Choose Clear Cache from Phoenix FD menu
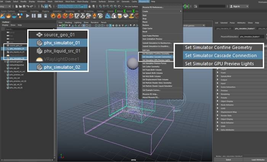 coord(147,29)
